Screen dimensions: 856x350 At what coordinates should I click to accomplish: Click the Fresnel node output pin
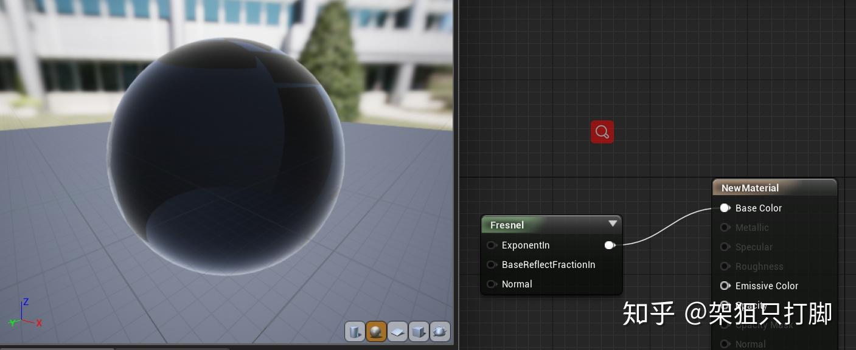[x=610, y=245]
